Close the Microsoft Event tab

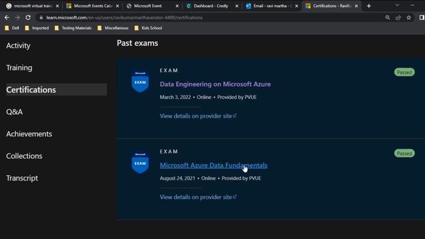pos(177,6)
